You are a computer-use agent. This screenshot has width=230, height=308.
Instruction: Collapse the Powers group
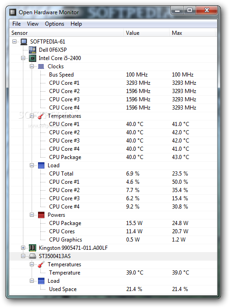[32, 215]
